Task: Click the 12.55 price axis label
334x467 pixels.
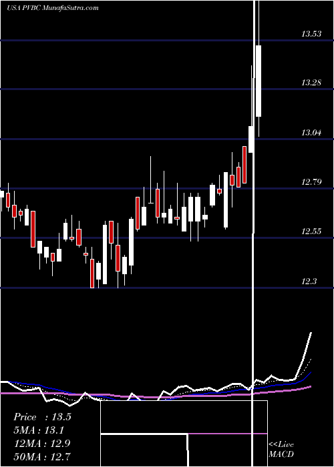Action: 311,231
